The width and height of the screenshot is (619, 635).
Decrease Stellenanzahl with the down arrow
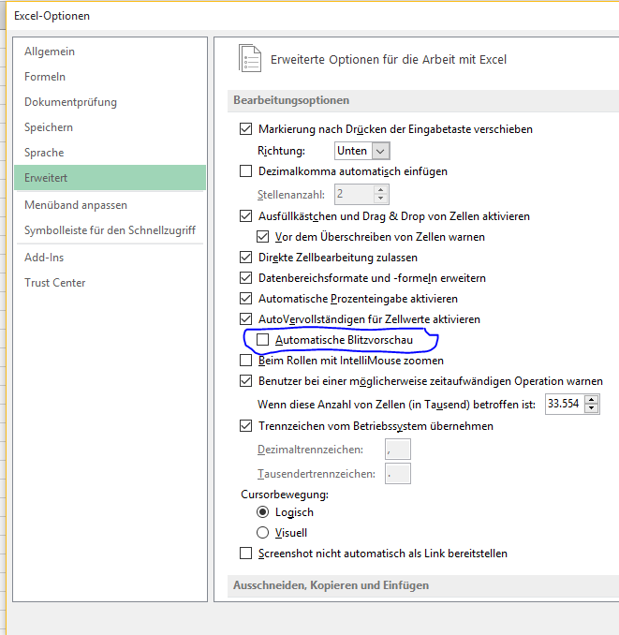380,199
